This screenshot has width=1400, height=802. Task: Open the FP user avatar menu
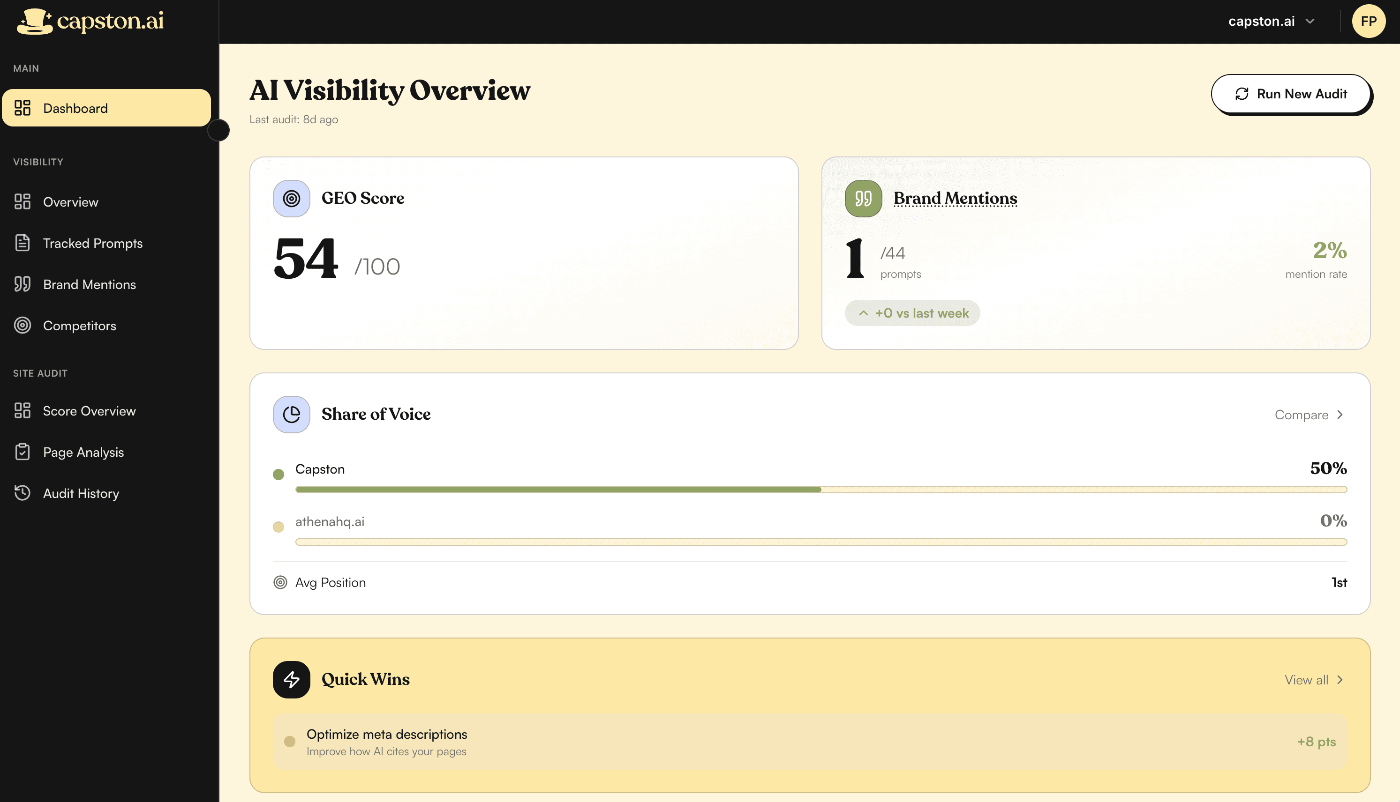(x=1368, y=22)
